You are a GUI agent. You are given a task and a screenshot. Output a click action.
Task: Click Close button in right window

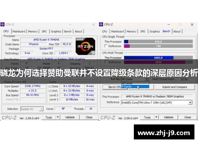[x=188, y=117]
